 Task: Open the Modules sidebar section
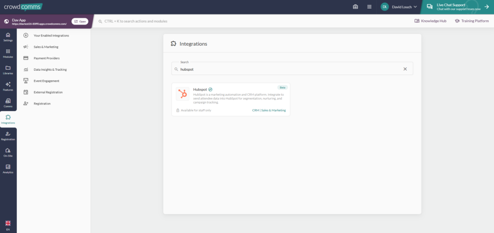coord(8,53)
